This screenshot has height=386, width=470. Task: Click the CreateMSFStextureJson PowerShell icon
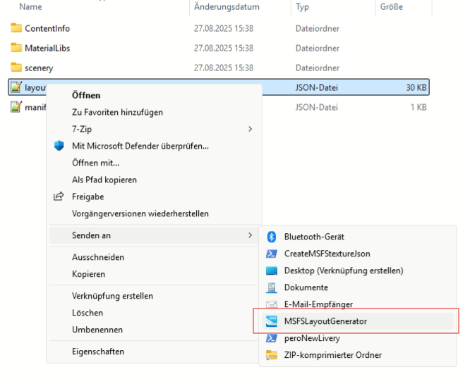tap(272, 254)
